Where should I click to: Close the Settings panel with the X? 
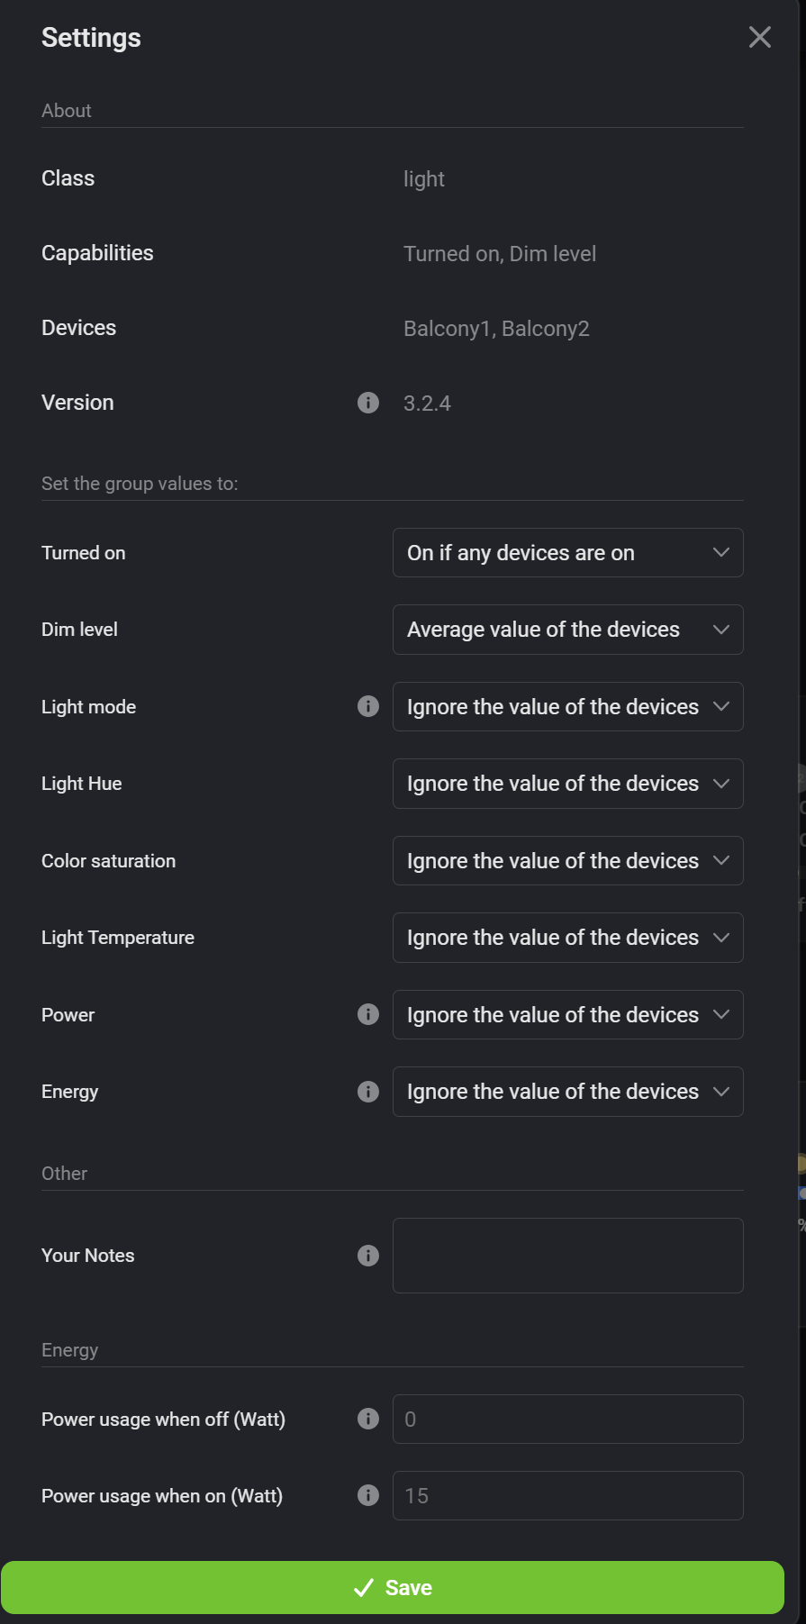(x=760, y=37)
